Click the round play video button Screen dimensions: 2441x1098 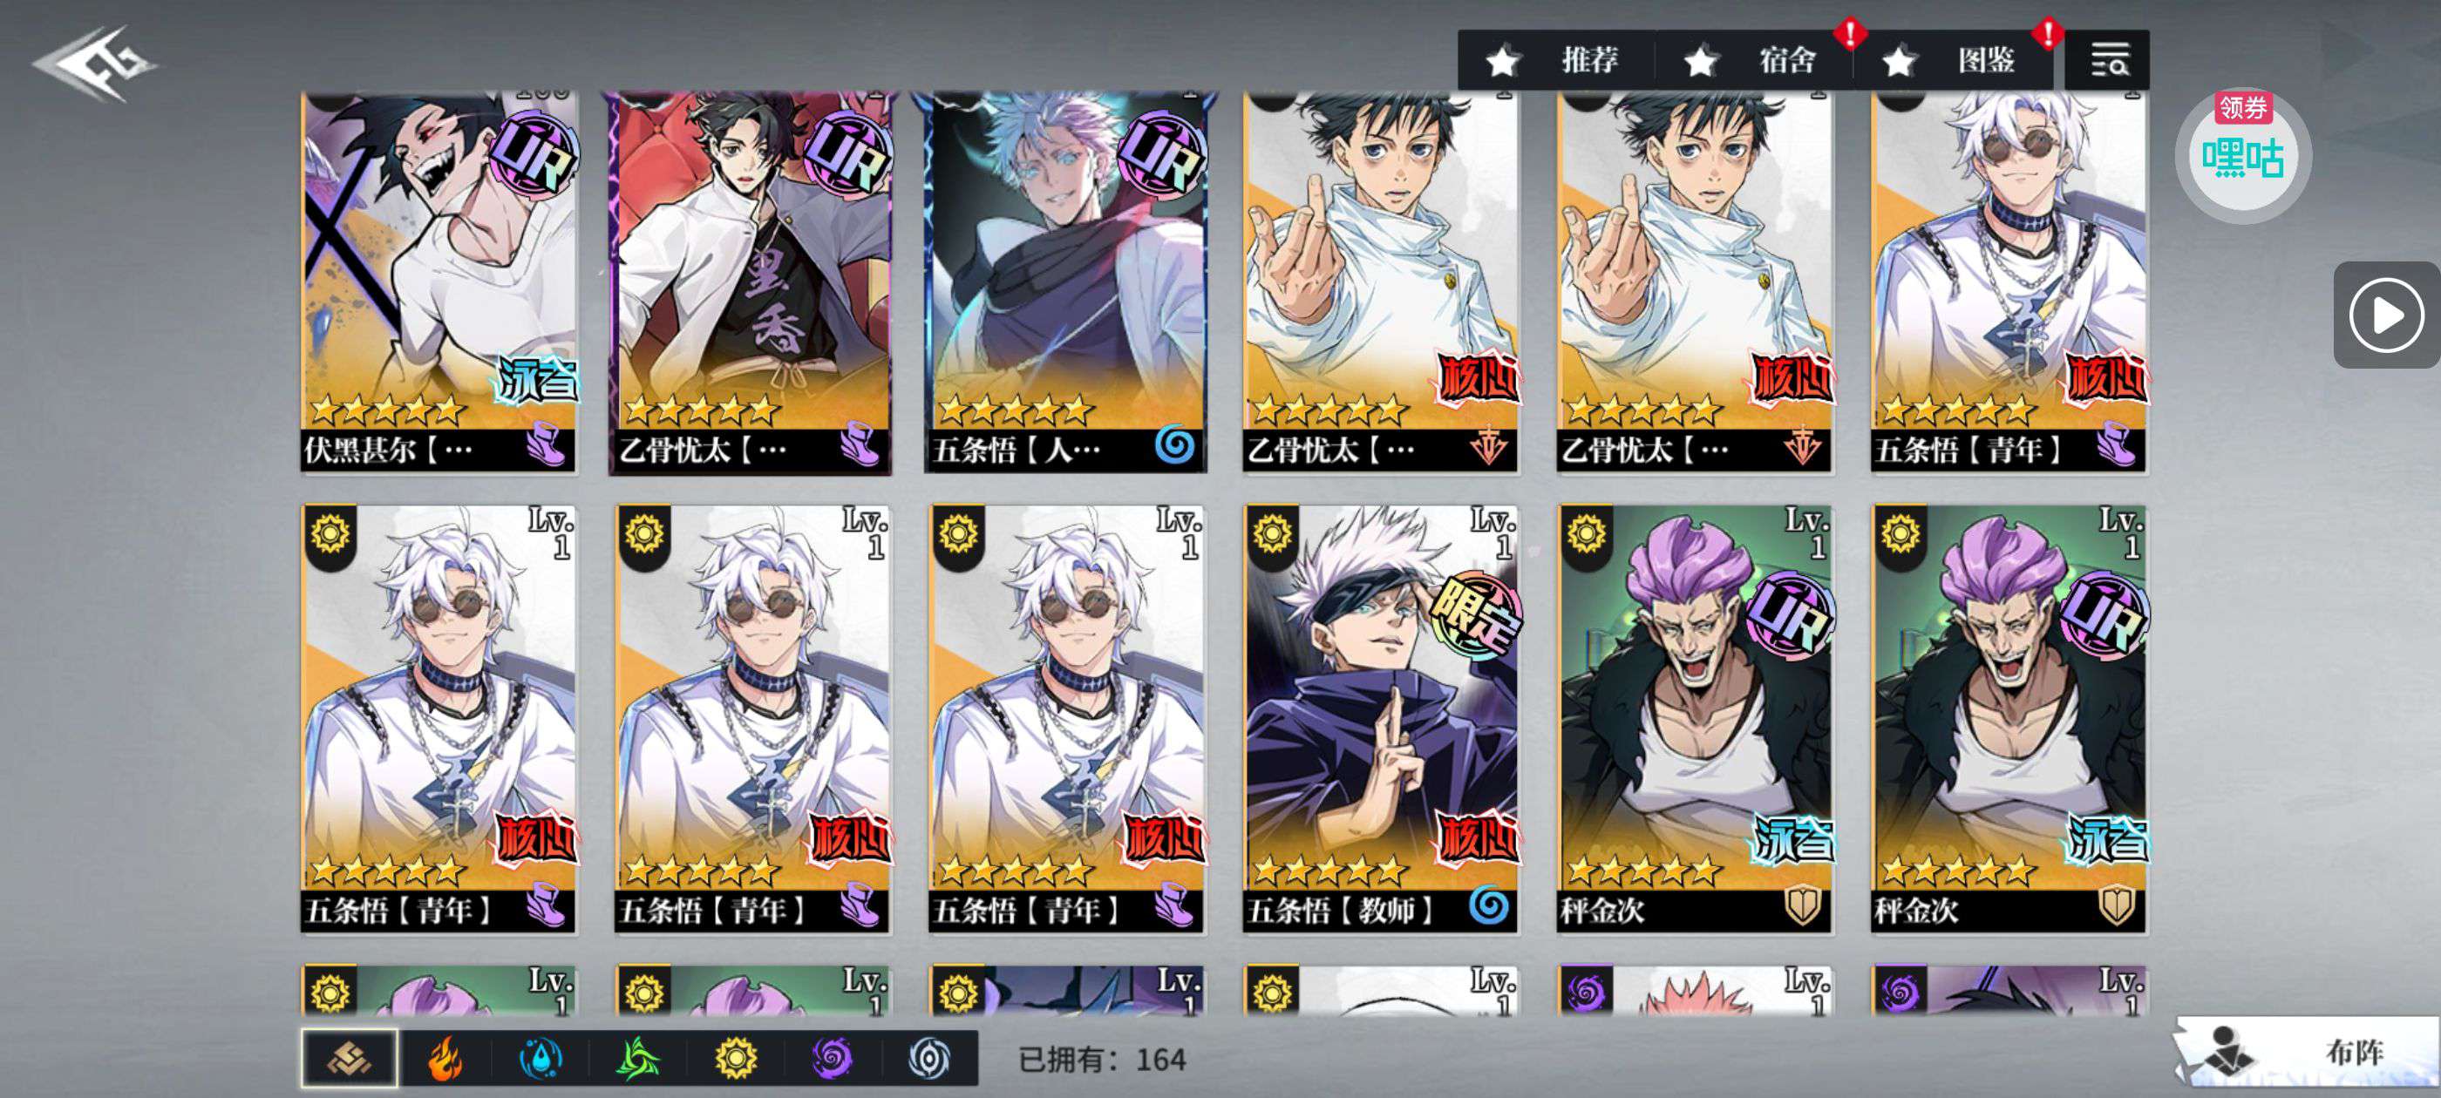2386,315
